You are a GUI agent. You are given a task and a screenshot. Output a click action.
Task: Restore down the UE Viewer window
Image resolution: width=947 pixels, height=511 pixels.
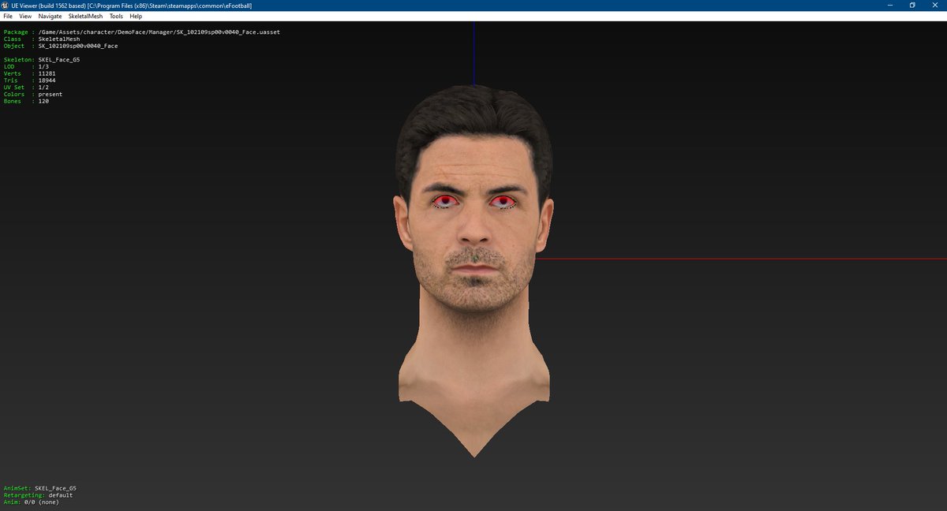pyautogui.click(x=912, y=6)
